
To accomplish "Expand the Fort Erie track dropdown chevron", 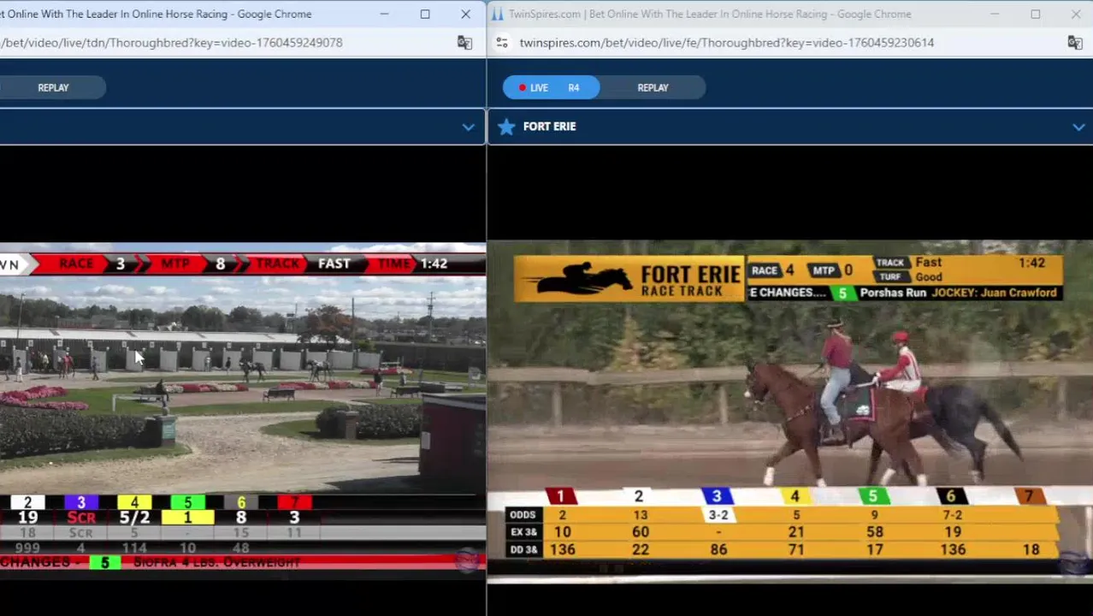I will point(1078,127).
